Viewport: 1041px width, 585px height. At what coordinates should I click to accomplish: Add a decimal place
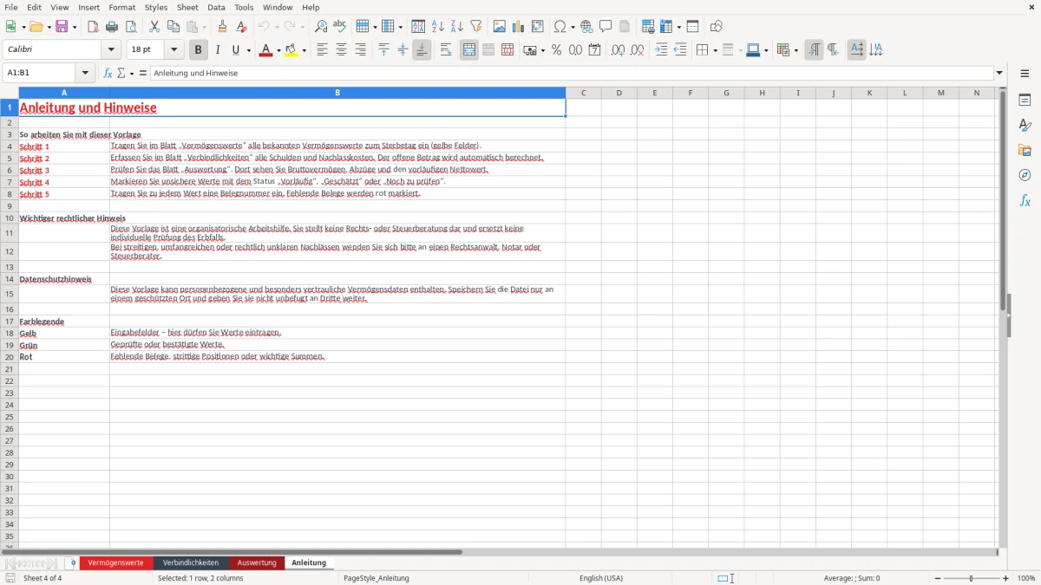[618, 50]
